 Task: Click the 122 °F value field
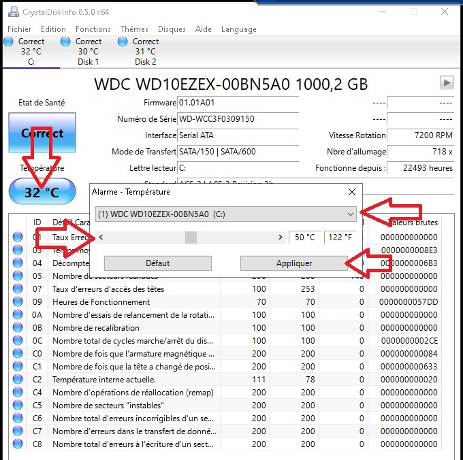(340, 237)
